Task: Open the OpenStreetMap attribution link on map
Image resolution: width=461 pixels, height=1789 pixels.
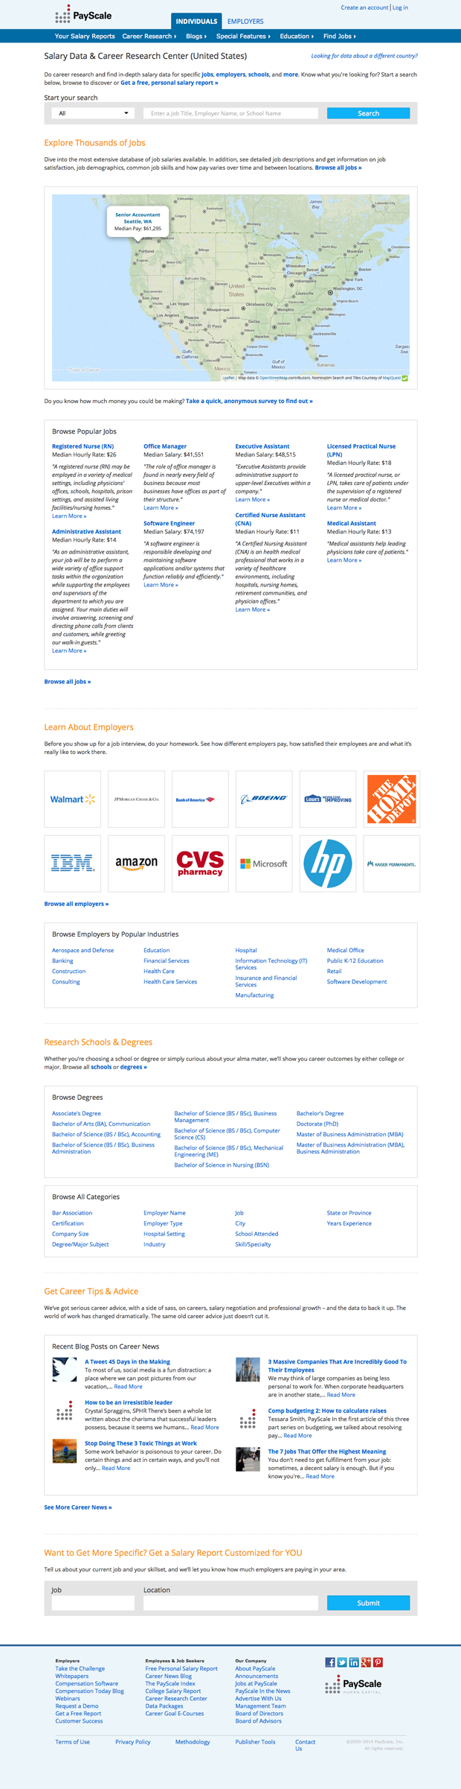Action: 274,378
